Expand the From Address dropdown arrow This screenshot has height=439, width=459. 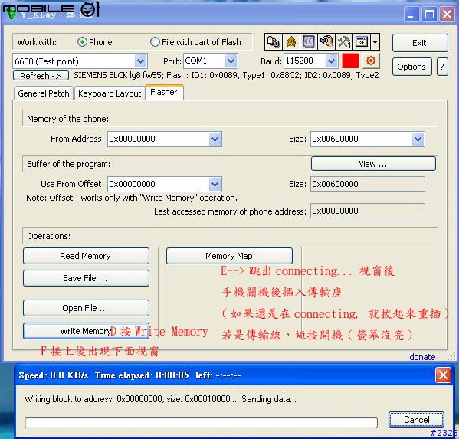coord(215,139)
